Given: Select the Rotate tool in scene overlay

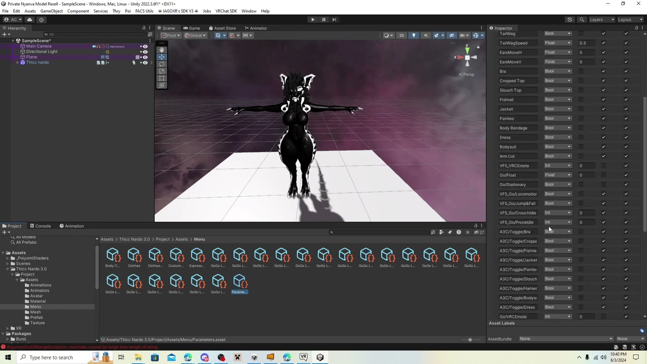Looking at the screenshot, I should (162, 64).
